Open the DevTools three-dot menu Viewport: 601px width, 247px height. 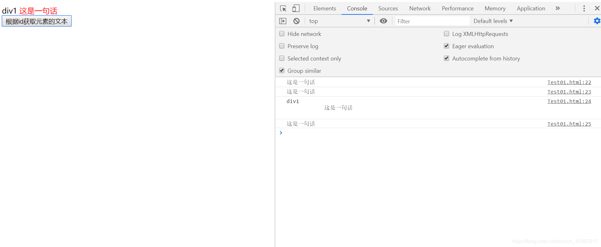(x=584, y=9)
